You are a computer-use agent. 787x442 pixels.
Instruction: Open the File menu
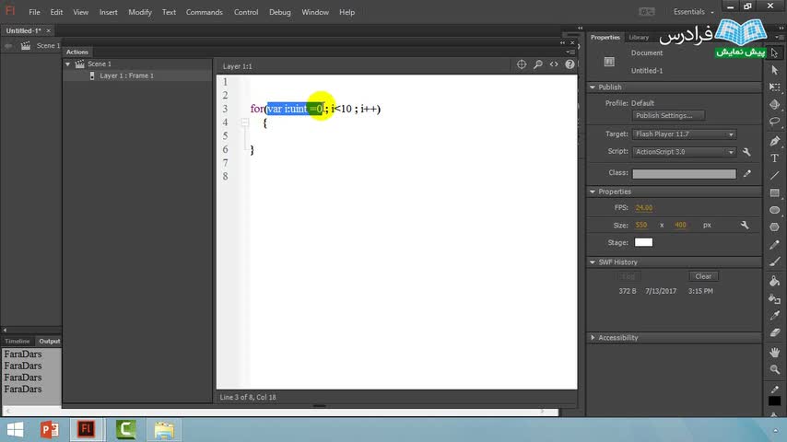coord(34,12)
